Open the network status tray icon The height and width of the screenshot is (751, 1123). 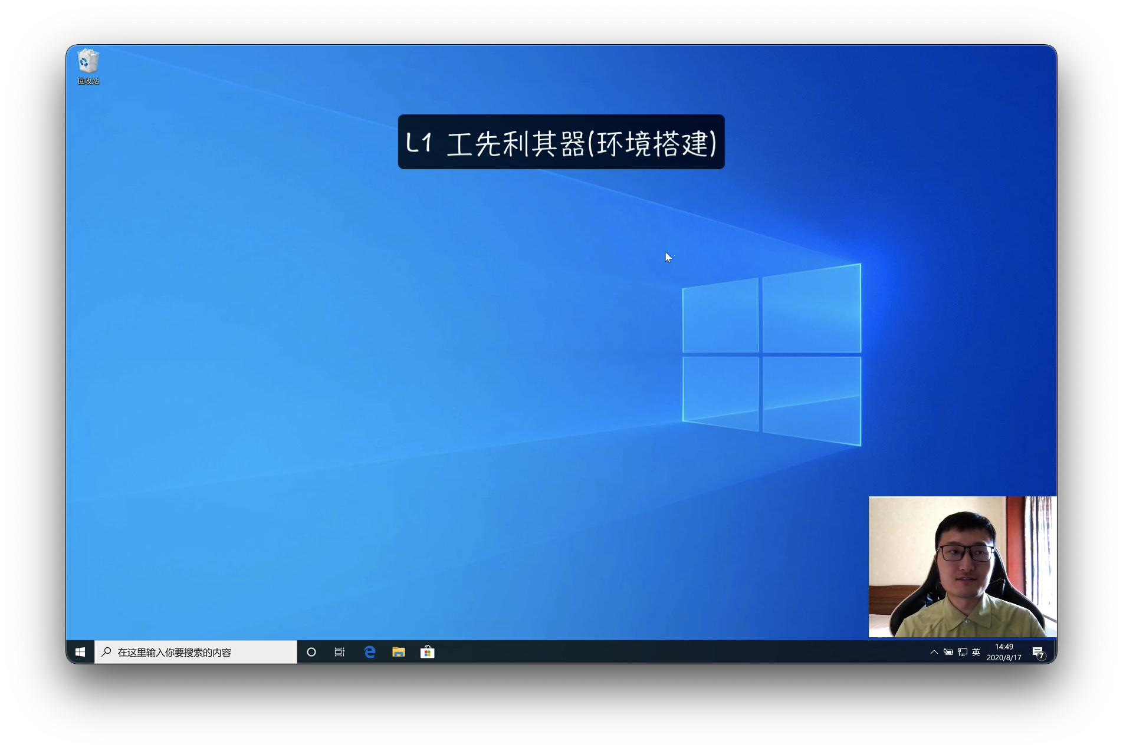pos(963,652)
